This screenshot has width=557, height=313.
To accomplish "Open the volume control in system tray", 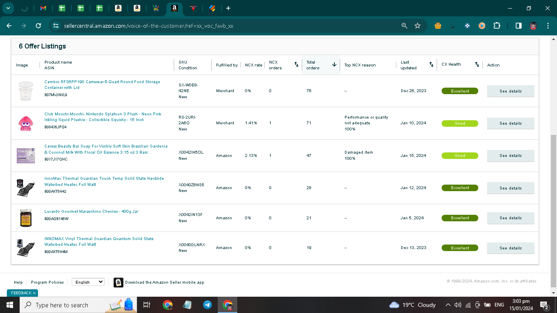I will 458,305.
